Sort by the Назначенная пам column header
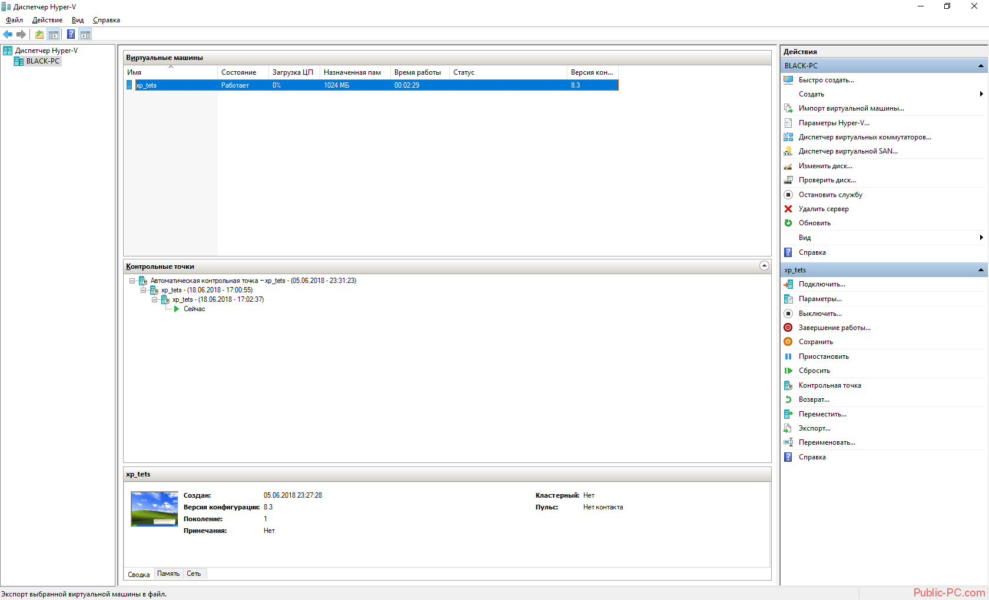This screenshot has height=600, width=989. pos(355,72)
